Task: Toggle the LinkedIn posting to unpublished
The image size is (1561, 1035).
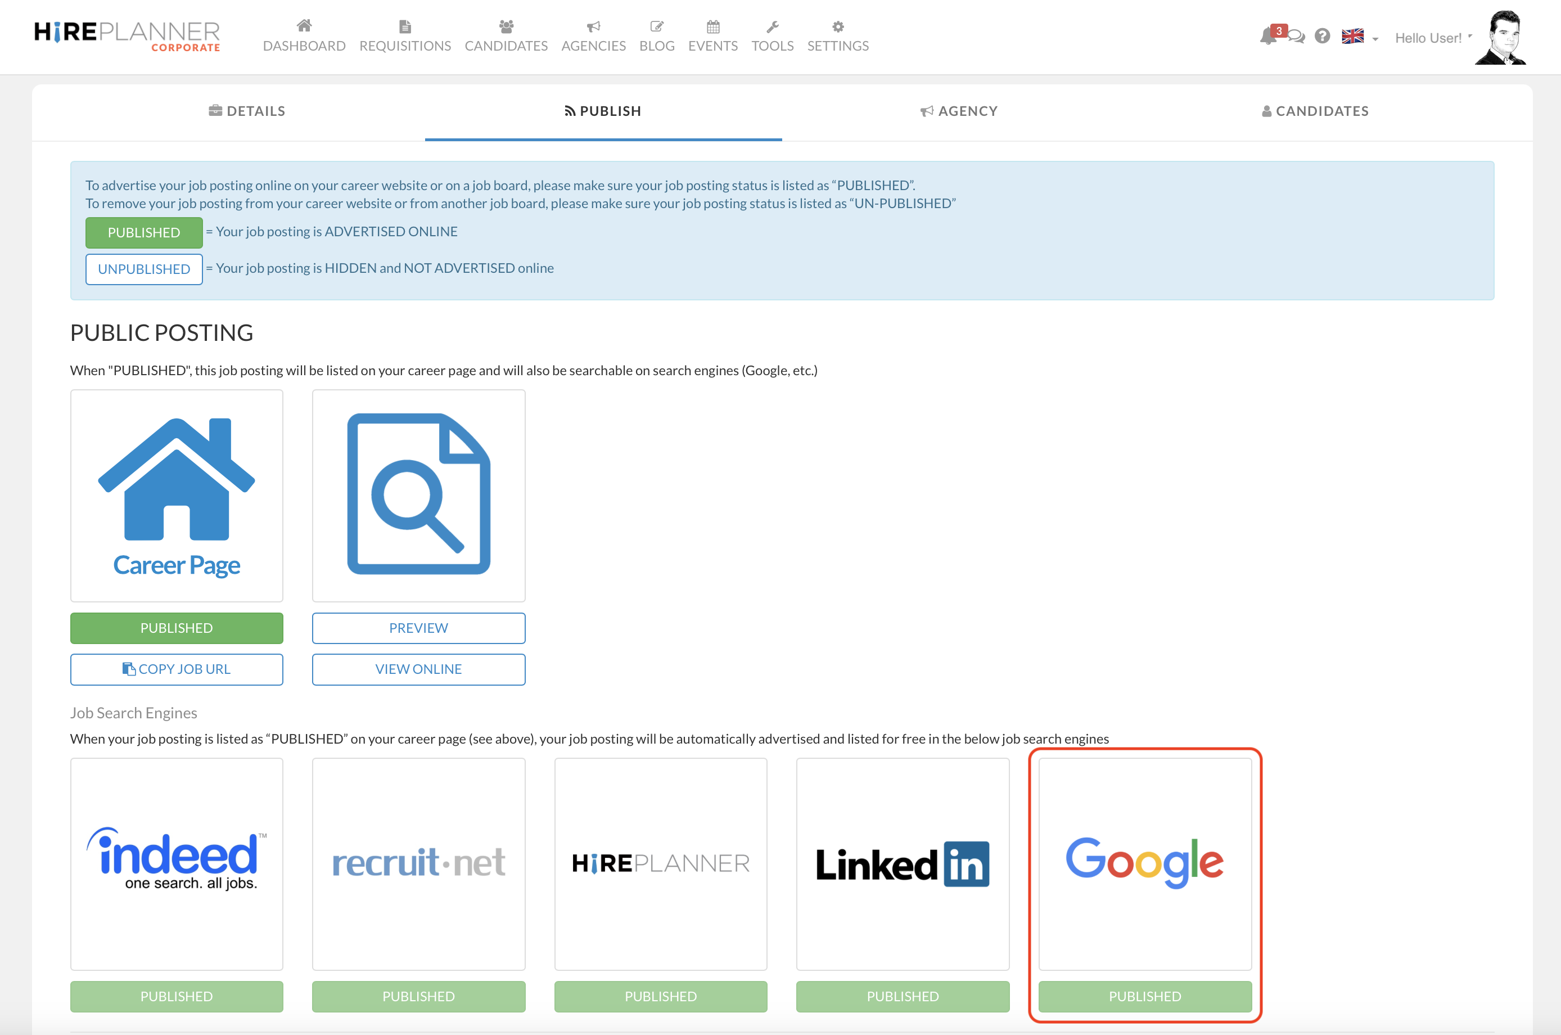Action: tap(903, 997)
